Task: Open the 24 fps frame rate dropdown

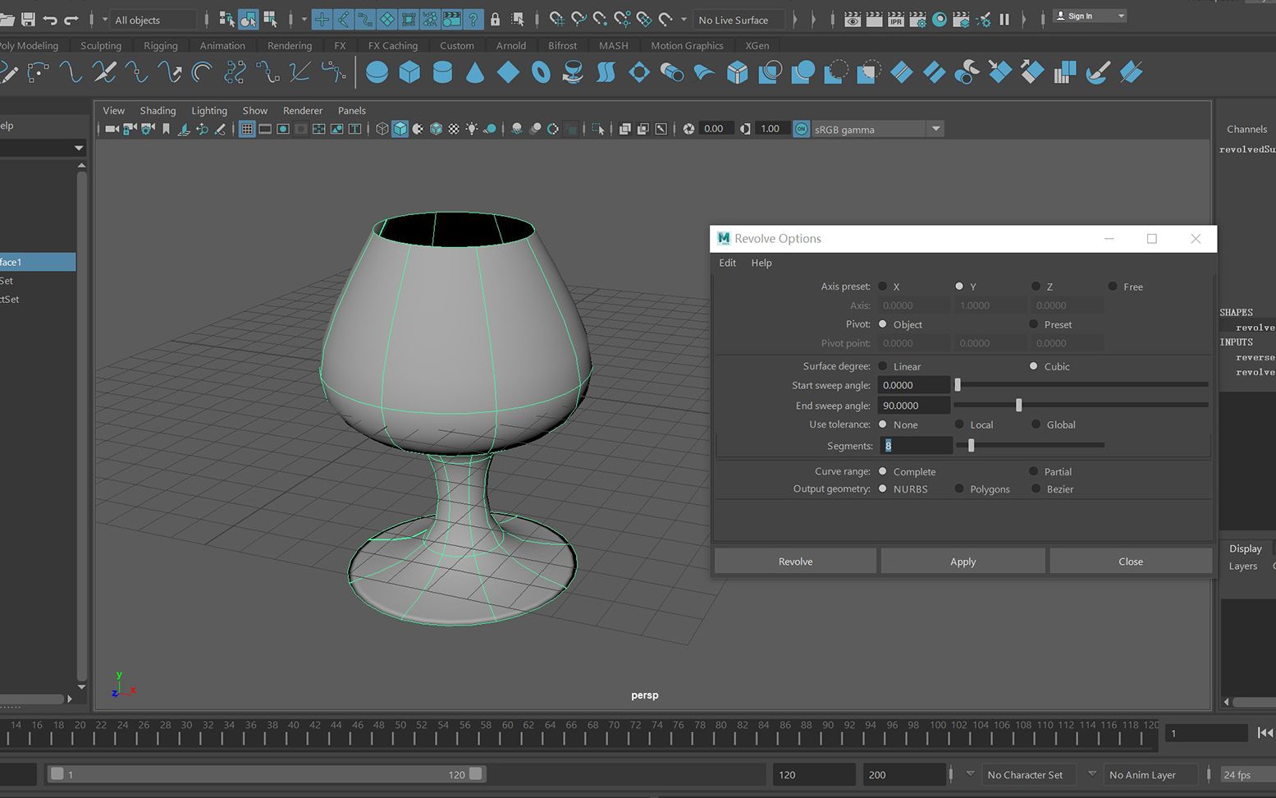Action: pos(1246,774)
